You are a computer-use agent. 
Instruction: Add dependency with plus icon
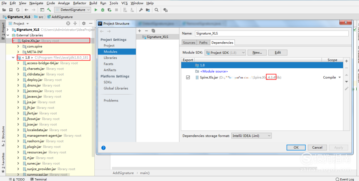[x=346, y=61]
